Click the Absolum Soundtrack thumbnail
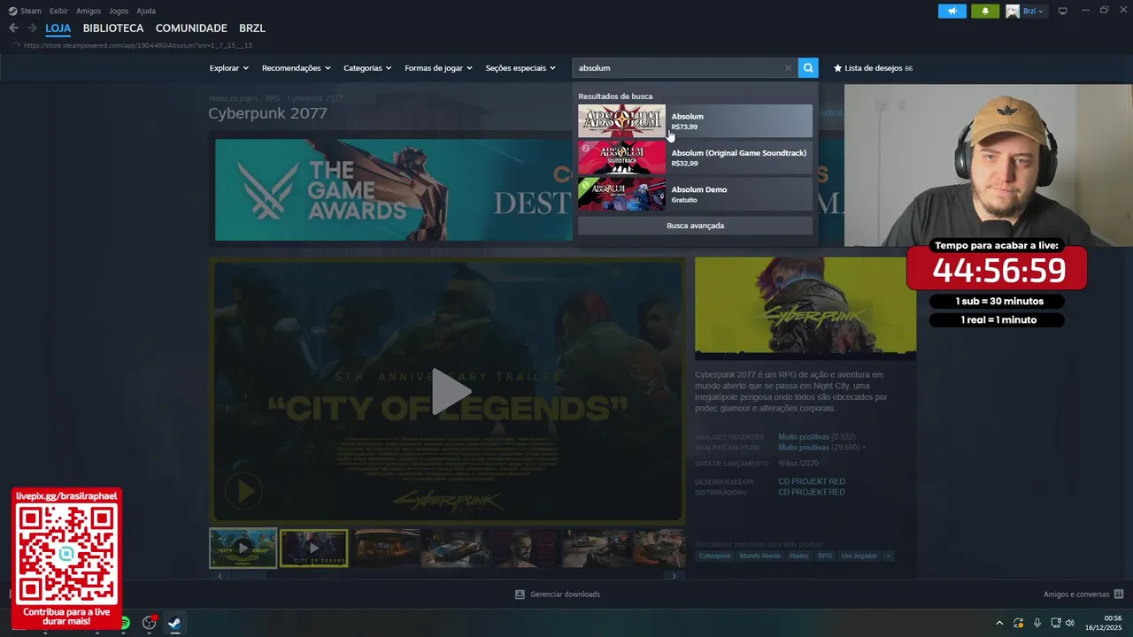Screen dimensions: 1133x637 [621, 157]
